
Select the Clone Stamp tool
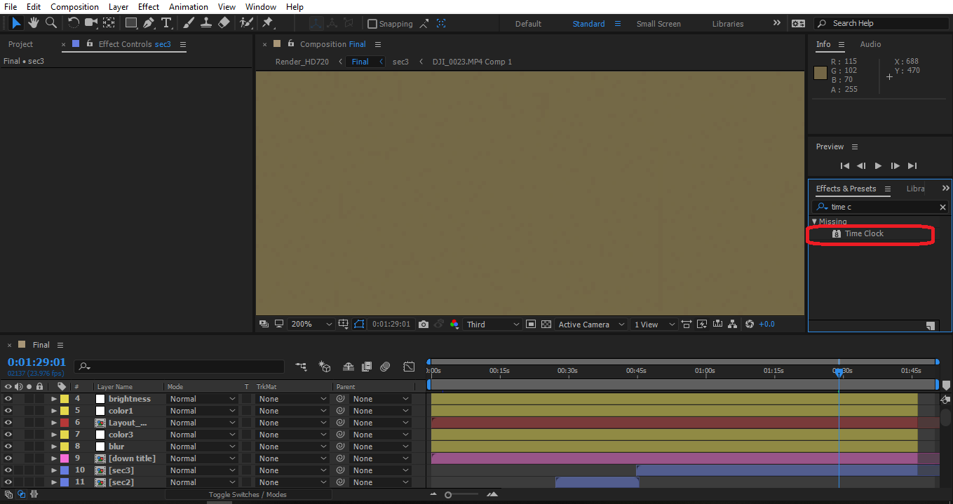coord(206,23)
